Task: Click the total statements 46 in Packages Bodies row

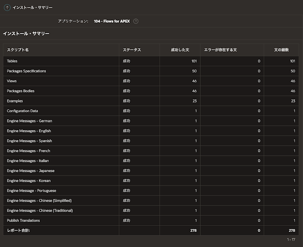Action: [x=293, y=91]
